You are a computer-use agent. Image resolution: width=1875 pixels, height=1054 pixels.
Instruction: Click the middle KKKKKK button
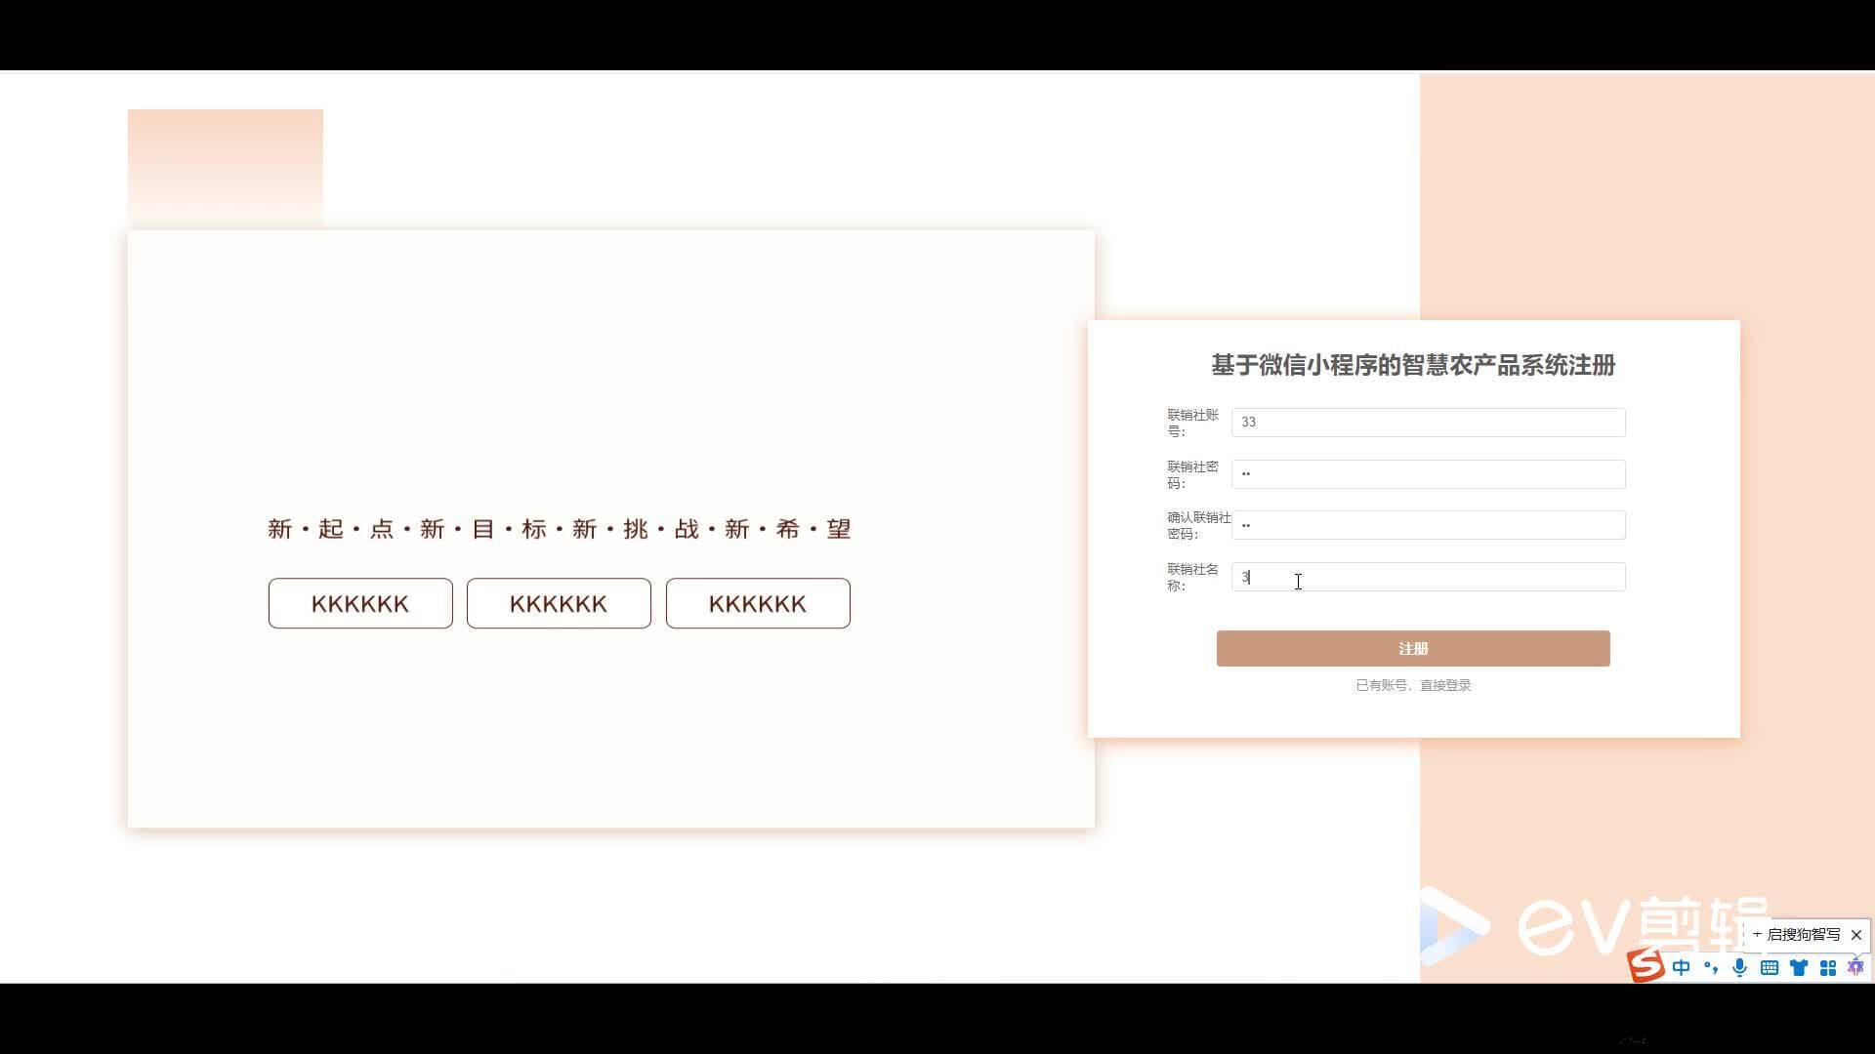pyautogui.click(x=559, y=603)
